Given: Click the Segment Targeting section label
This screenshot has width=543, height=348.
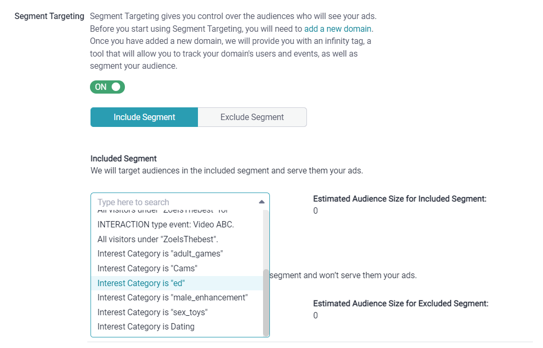Looking at the screenshot, I should coord(49,16).
